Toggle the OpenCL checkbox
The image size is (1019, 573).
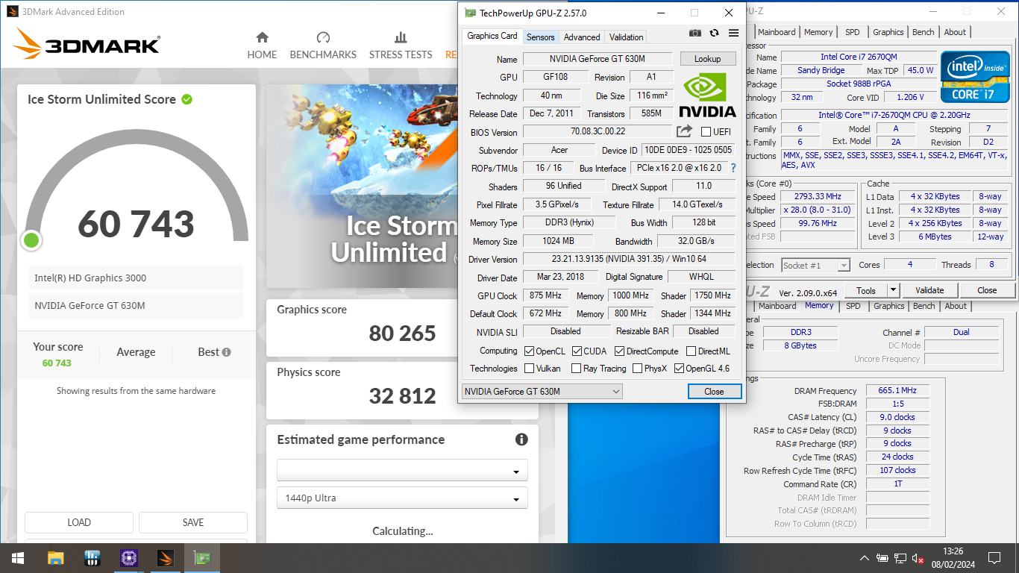click(529, 351)
